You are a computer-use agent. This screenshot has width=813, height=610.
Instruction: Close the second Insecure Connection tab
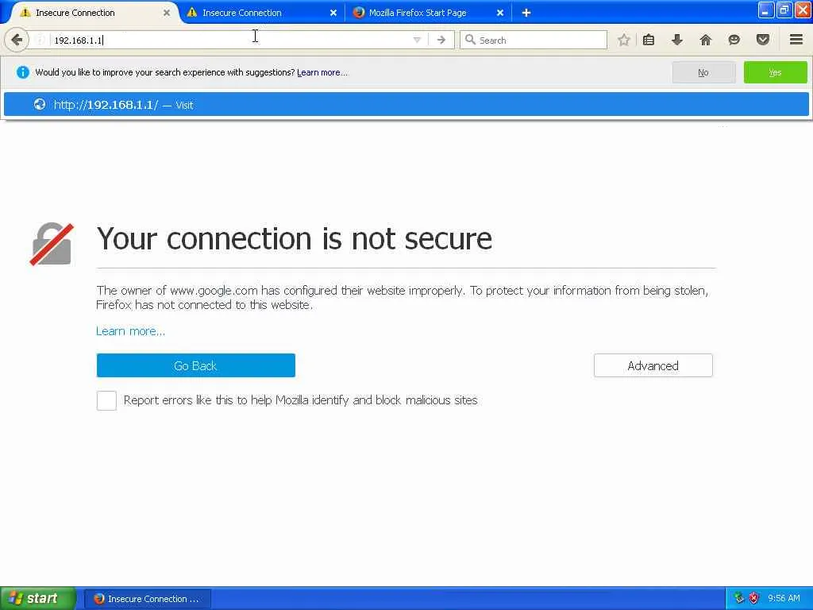[333, 13]
